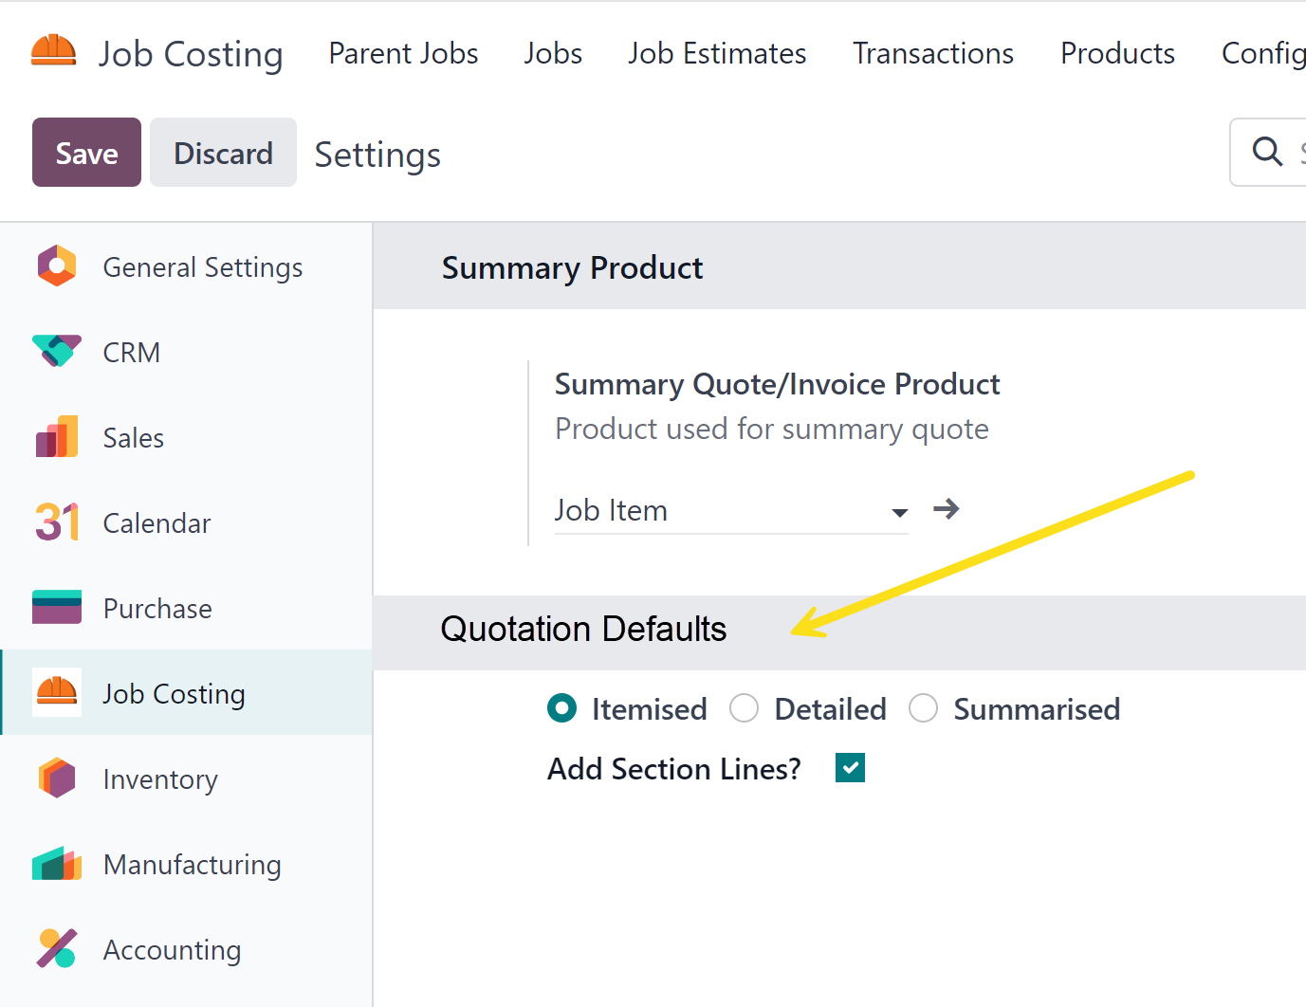Click the Calendar 31 icon

57,522
